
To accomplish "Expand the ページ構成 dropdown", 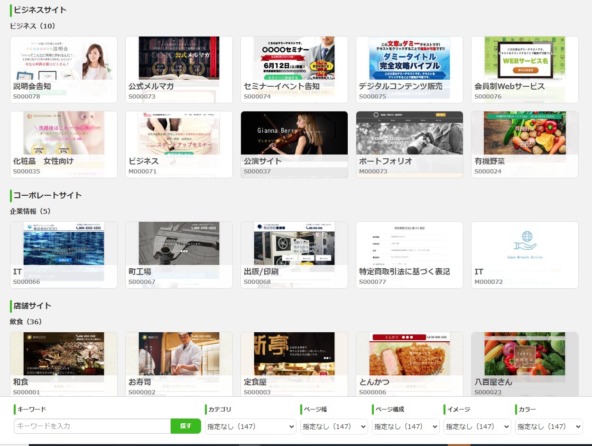I will pyautogui.click(x=406, y=427).
